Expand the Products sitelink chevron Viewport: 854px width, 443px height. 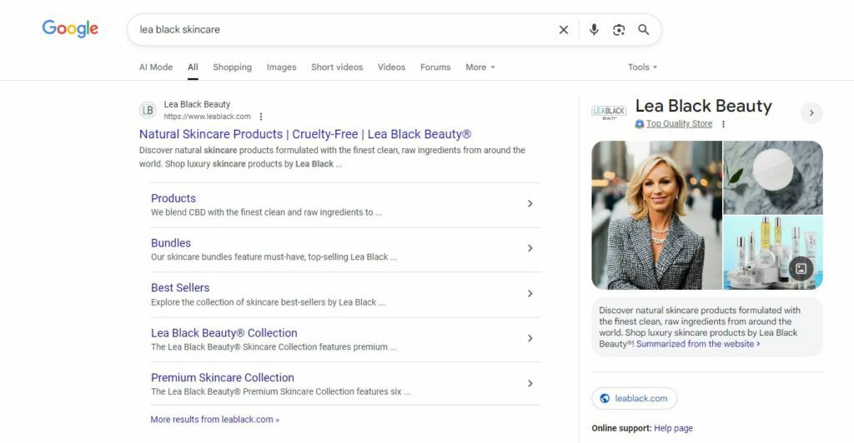pos(530,203)
